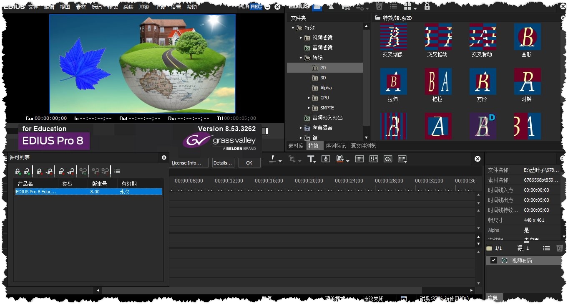Open the 渲染 menu
This screenshot has width=568, height=304.
coord(144,7)
